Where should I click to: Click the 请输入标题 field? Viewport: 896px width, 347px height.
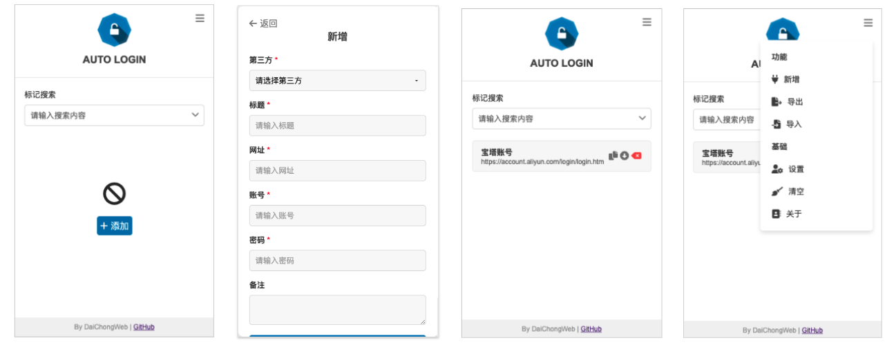point(337,126)
